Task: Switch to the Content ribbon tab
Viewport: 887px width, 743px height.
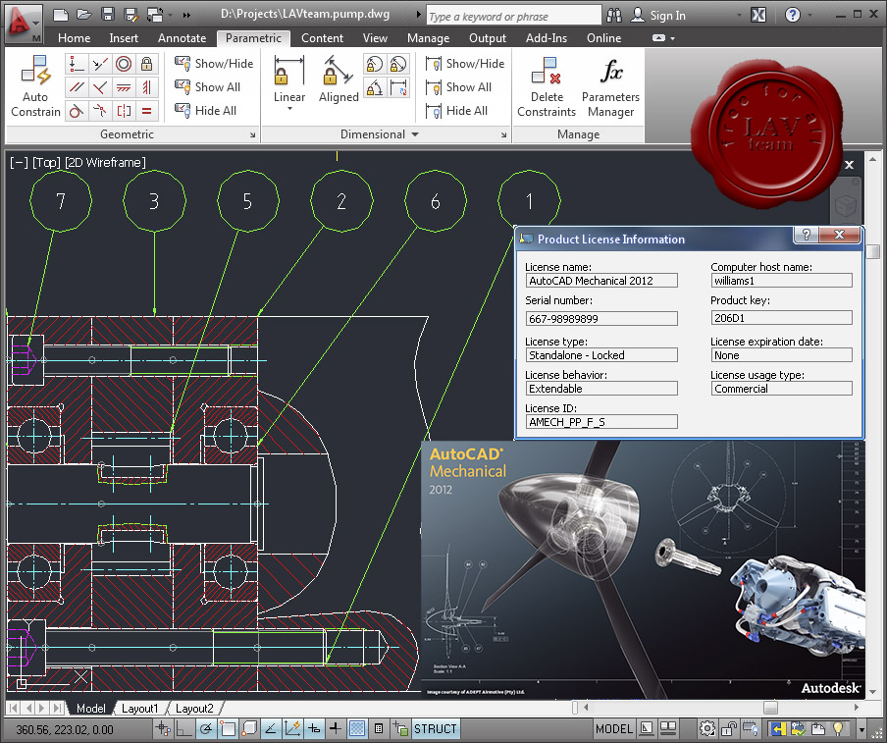Action: (322, 38)
